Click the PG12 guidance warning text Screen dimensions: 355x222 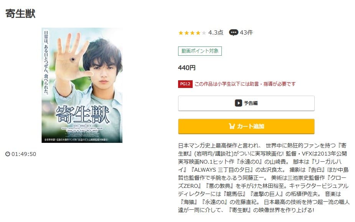[245, 84]
